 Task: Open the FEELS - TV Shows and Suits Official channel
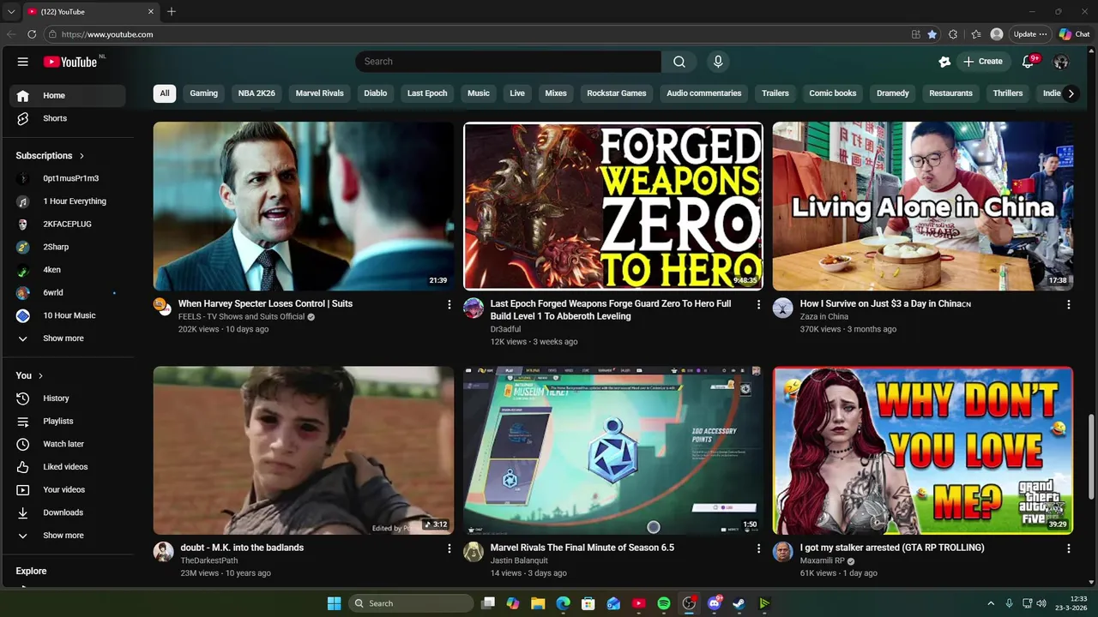(x=242, y=317)
